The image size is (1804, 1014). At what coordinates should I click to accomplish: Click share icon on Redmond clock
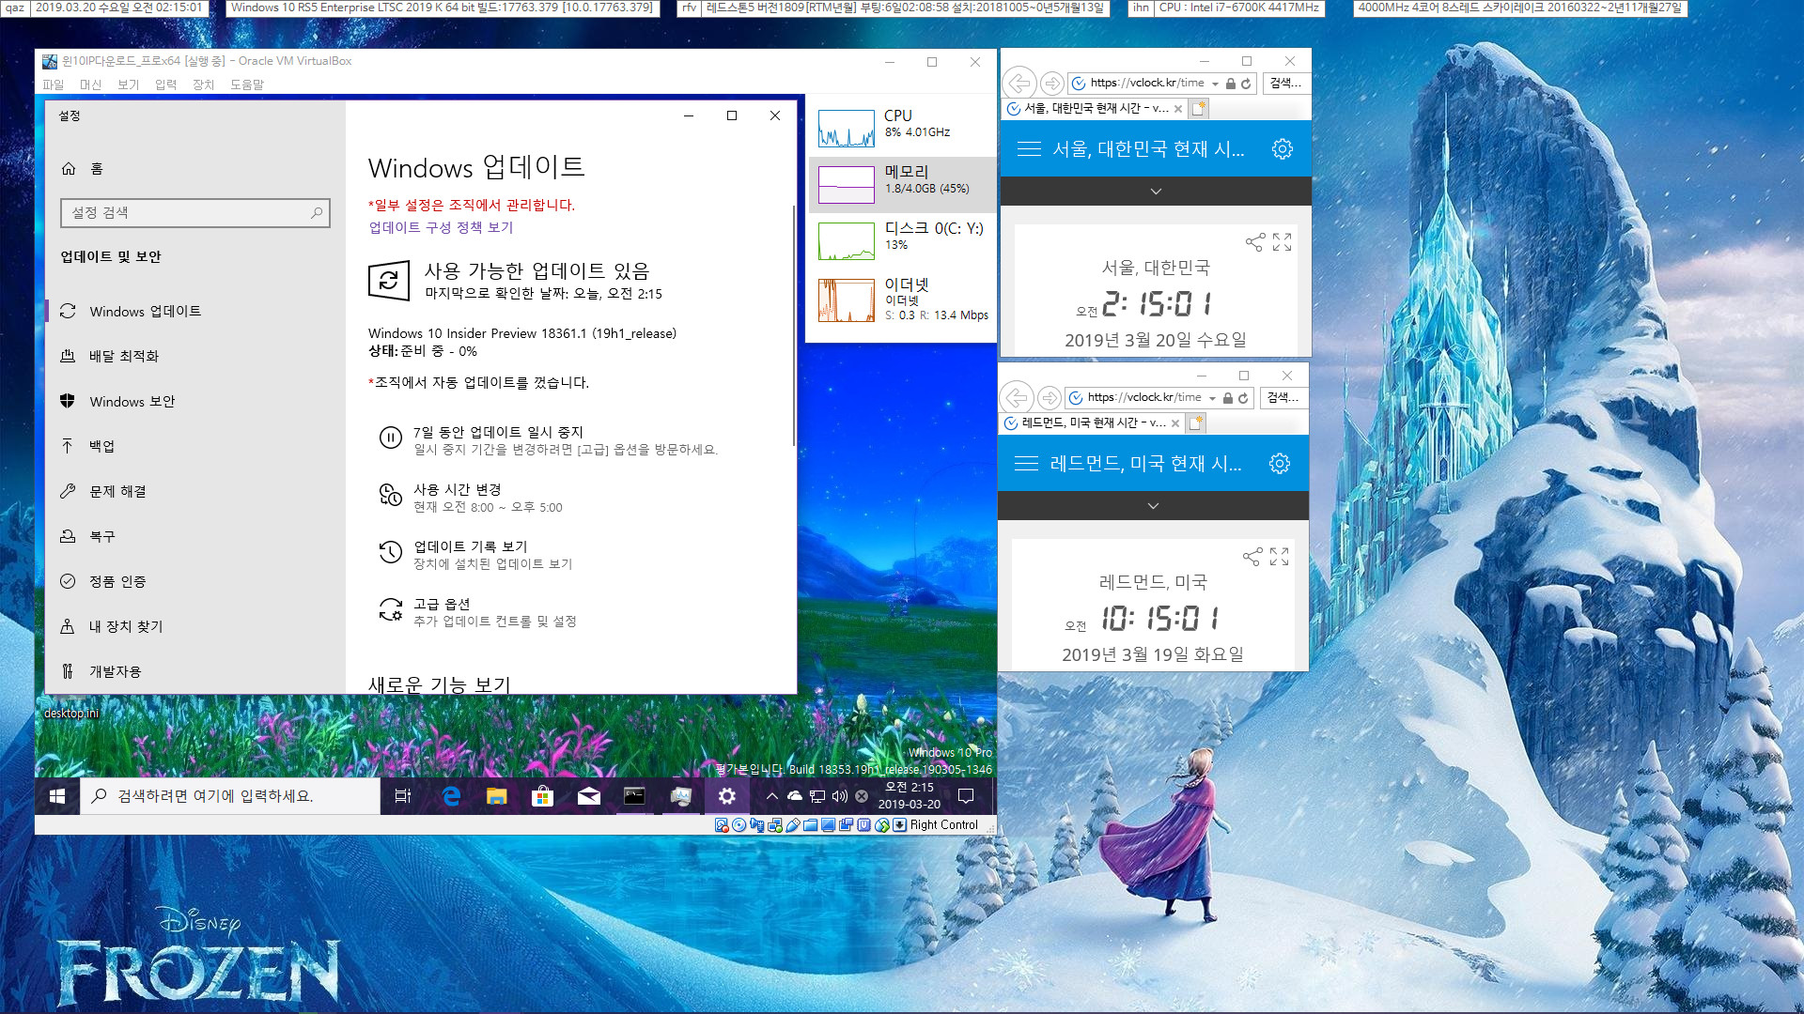point(1252,557)
